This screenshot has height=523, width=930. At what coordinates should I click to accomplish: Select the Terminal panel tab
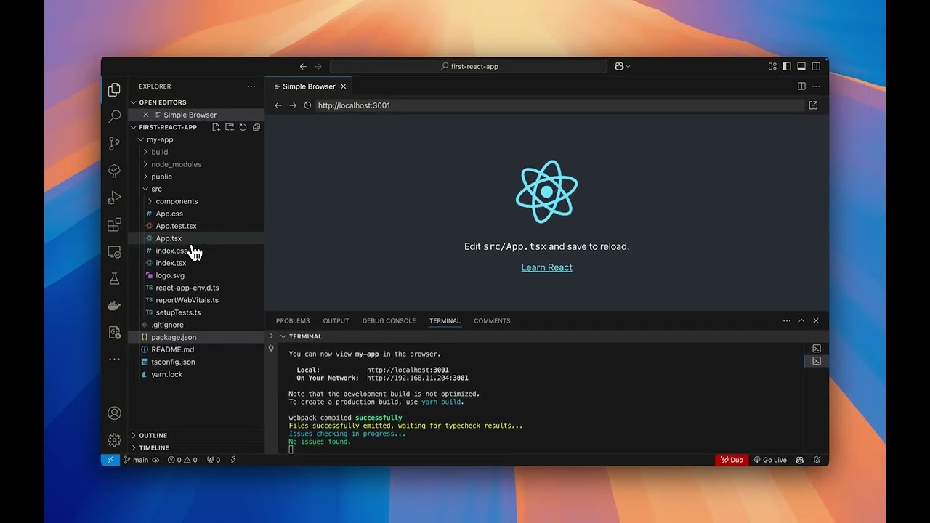[445, 320]
